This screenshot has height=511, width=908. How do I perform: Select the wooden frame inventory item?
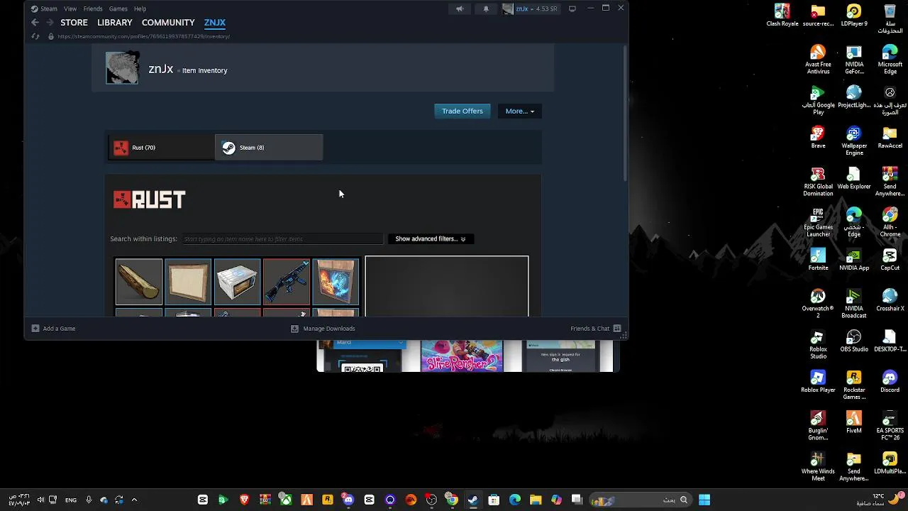point(188,282)
